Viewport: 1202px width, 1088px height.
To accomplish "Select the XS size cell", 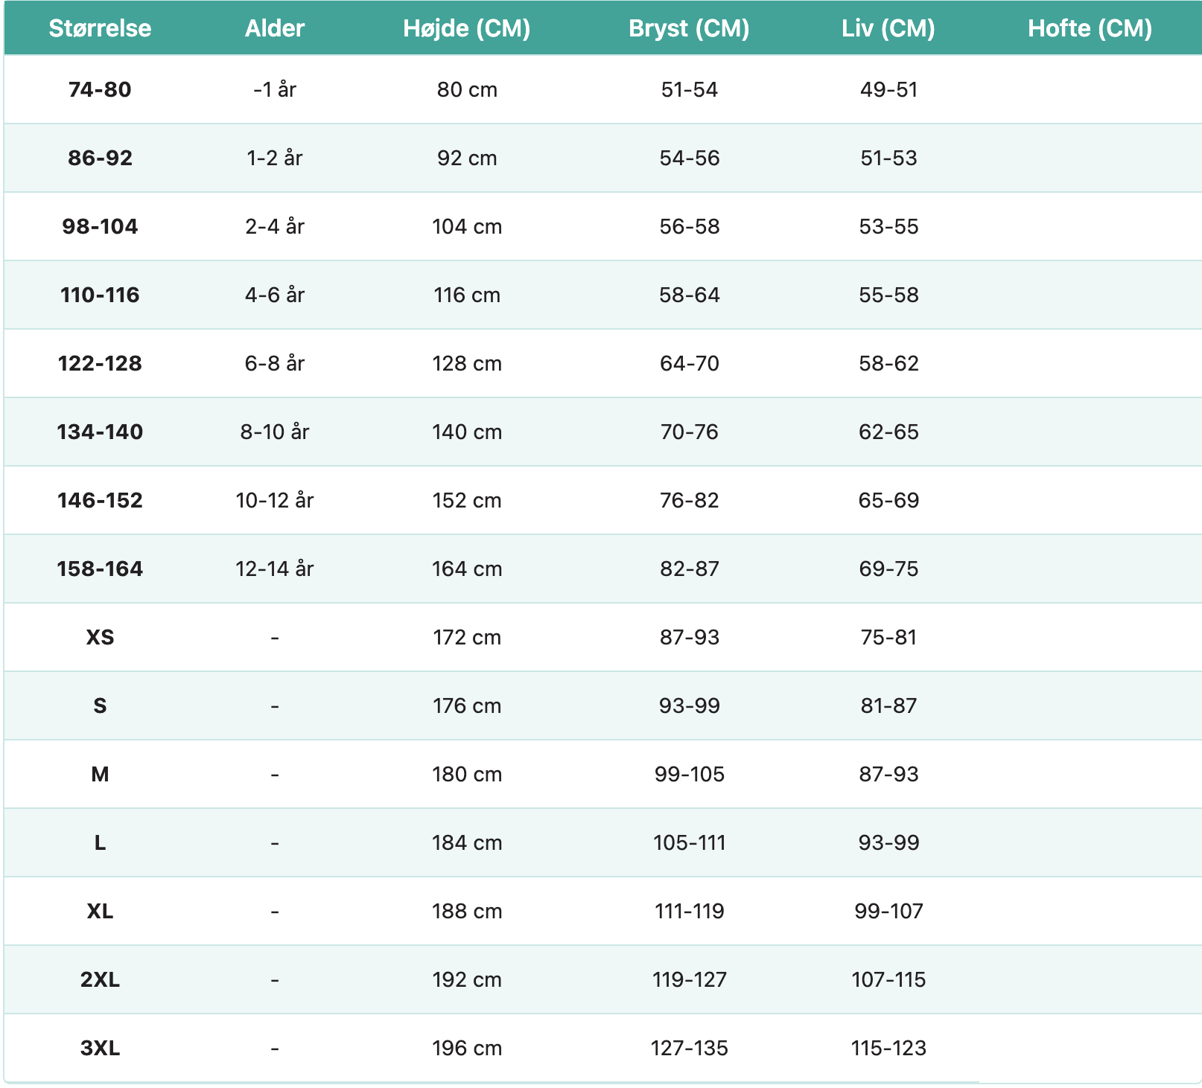I will [100, 637].
